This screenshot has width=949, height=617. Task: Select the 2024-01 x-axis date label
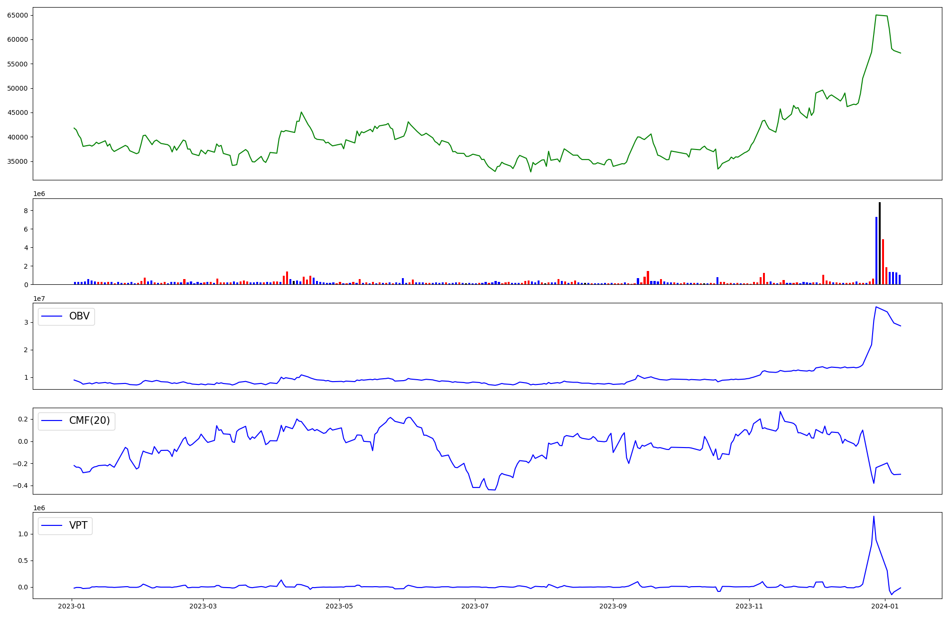pos(885,606)
